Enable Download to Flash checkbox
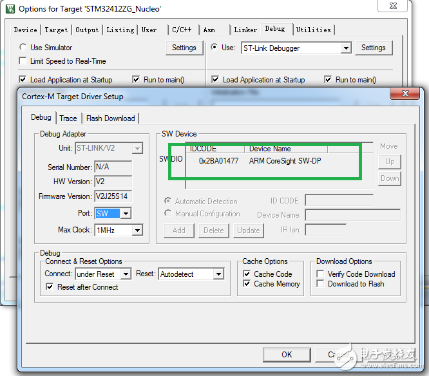The image size is (429, 376). (x=320, y=283)
